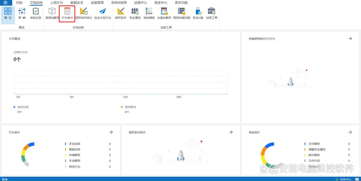Open 审批任务 approval tasks
This screenshot has height=181, width=361.
[x=36, y=13]
